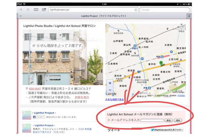This screenshot has width=204, height=140.
Task: Tap the 1:48 clock in status bar
Action: click(x=104, y=4)
